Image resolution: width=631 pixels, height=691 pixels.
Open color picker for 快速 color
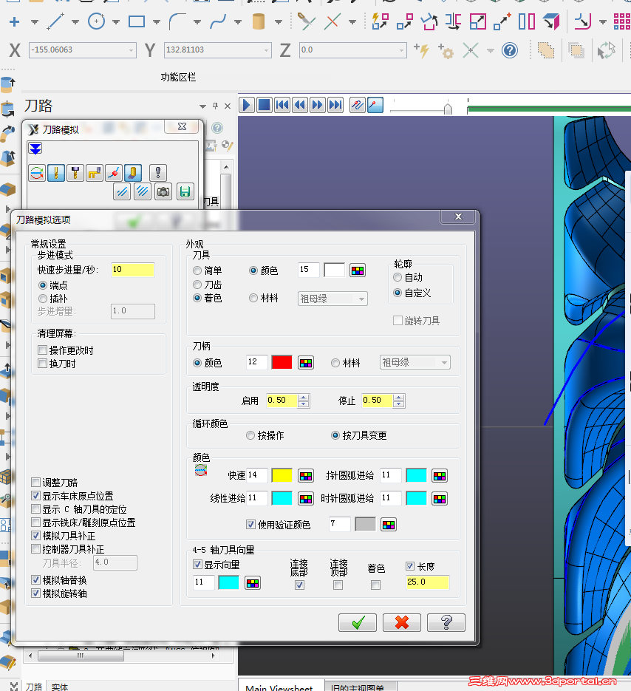[x=306, y=475]
